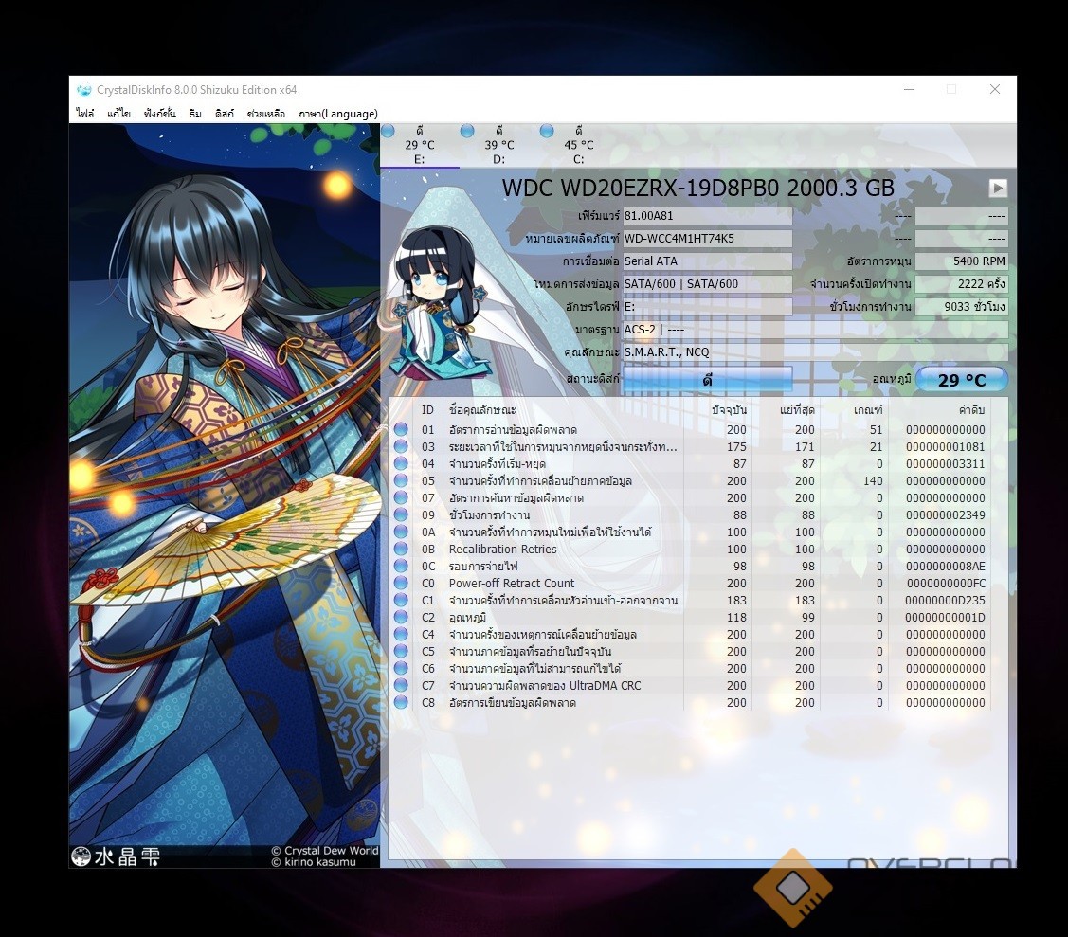1068x937 pixels.
Task: Click the ชื่อคุณลักษณะ column header
Action: click(563, 410)
